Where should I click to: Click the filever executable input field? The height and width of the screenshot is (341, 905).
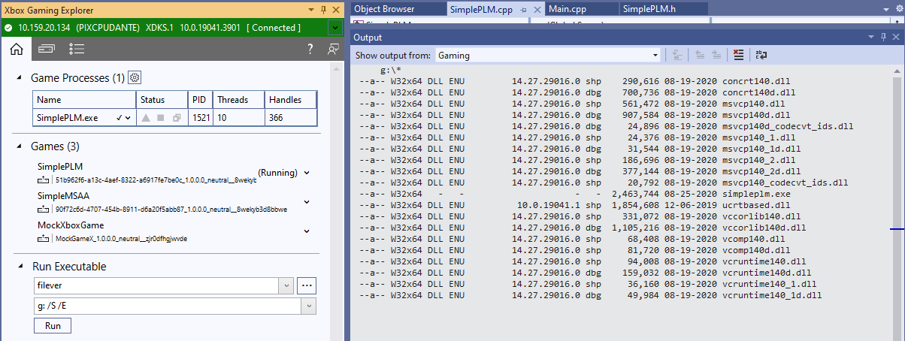(156, 285)
